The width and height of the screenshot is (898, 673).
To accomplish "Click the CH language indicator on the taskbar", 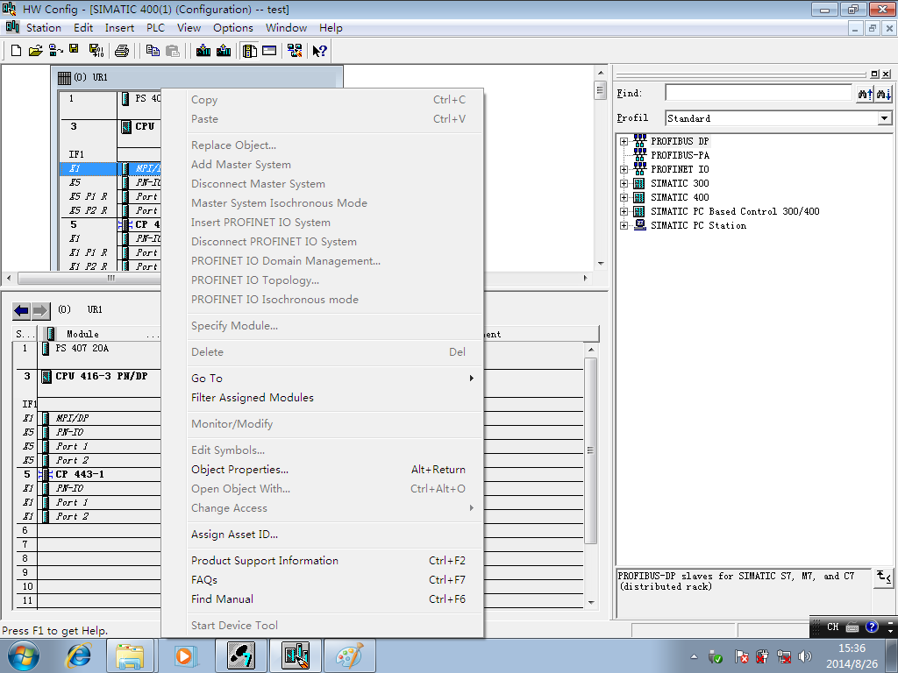I will (833, 627).
